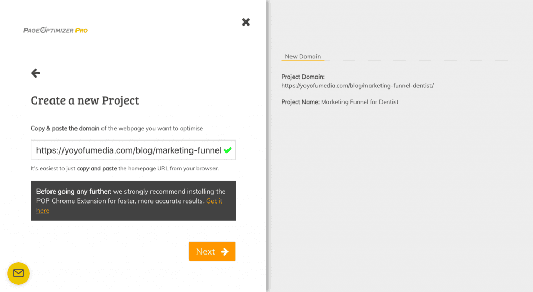
Task: Click the PageOptimizer Pro logo
Action: click(56, 30)
